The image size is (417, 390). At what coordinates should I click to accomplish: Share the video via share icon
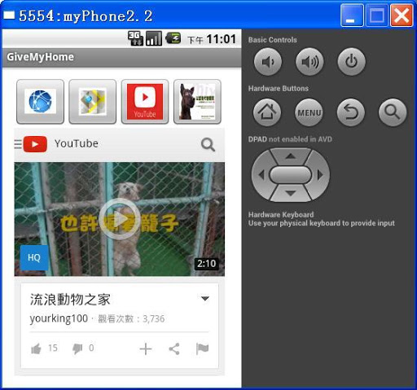(174, 348)
